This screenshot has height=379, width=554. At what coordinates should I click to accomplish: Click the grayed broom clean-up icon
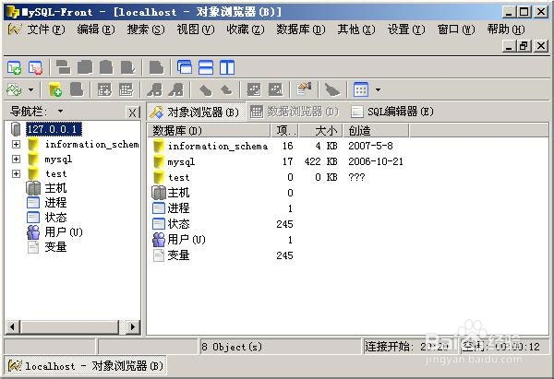[x=332, y=89]
